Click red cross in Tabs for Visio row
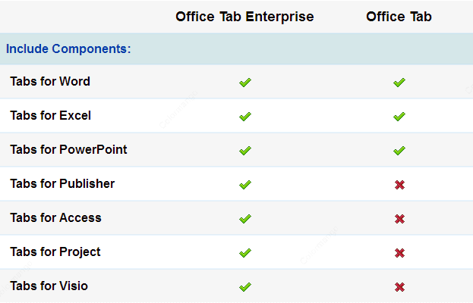The width and height of the screenshot is (473, 303). [399, 287]
